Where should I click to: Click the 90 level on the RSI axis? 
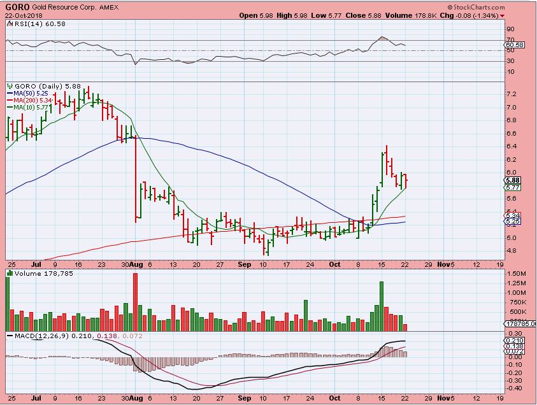[x=510, y=29]
